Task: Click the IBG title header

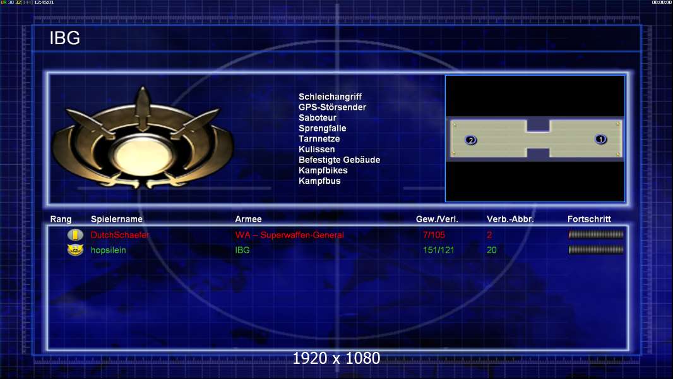Action: coord(65,38)
